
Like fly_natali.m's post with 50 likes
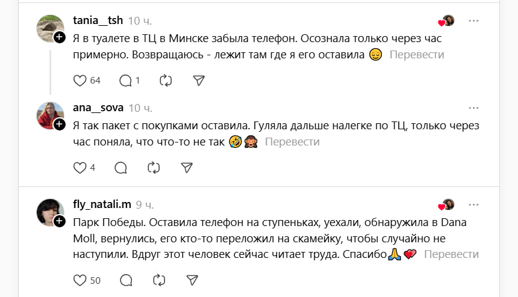(80, 280)
